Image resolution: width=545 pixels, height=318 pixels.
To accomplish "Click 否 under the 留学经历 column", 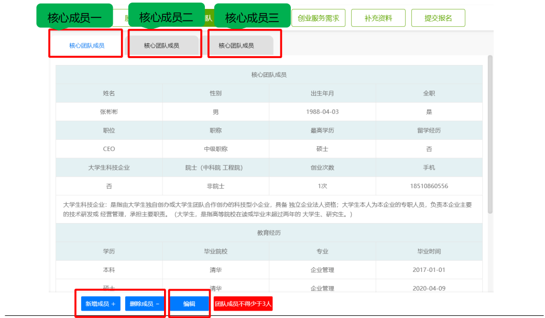I will tap(429, 149).
